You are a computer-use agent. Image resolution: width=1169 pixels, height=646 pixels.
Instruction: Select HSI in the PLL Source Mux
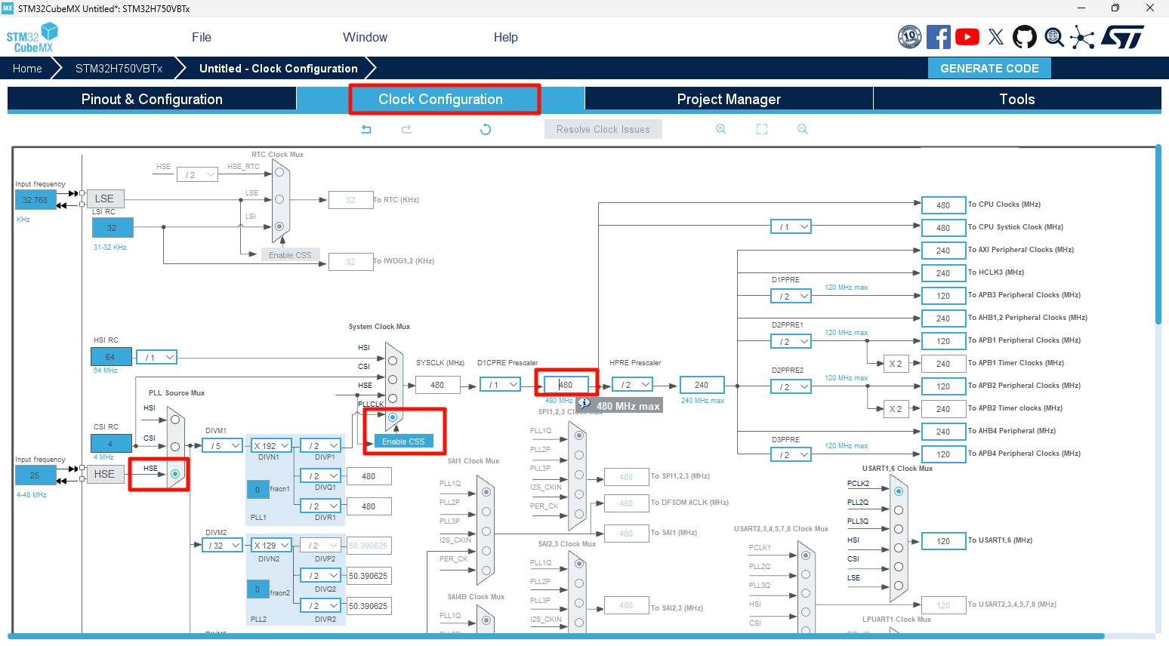pyautogui.click(x=175, y=419)
